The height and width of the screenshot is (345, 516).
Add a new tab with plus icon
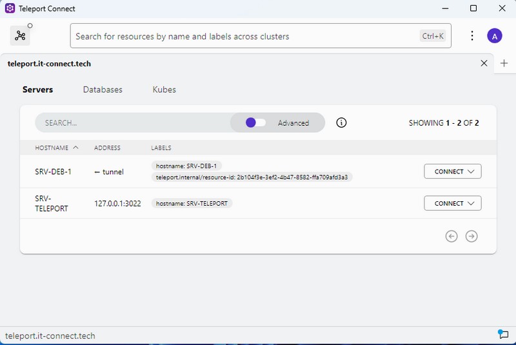(504, 63)
